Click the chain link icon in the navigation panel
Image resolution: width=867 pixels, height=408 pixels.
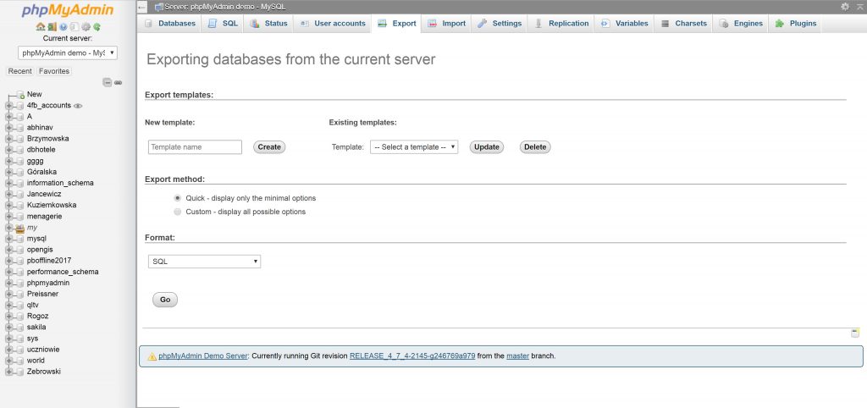coord(118,82)
